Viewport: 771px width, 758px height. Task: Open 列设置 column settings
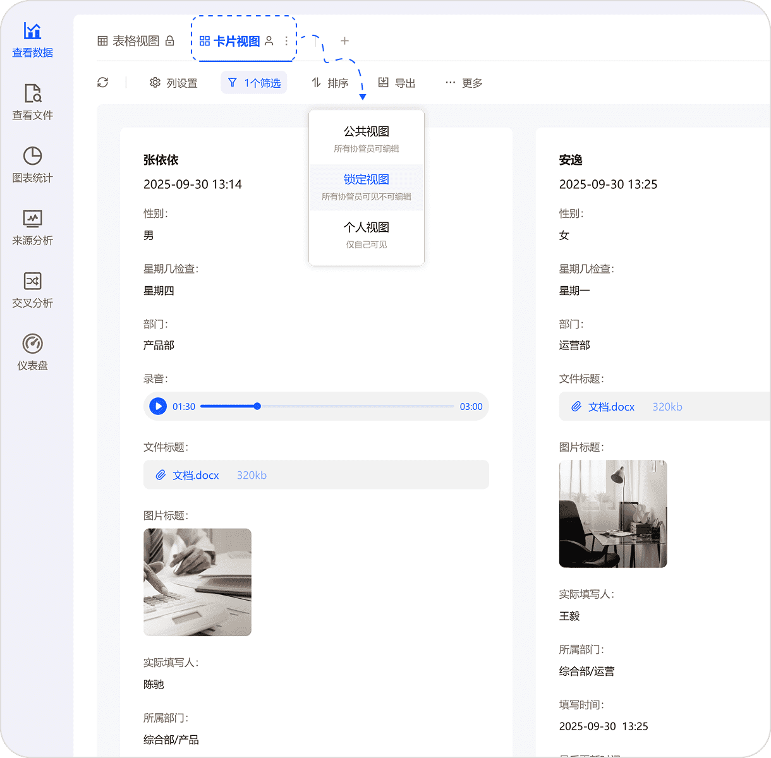click(174, 83)
